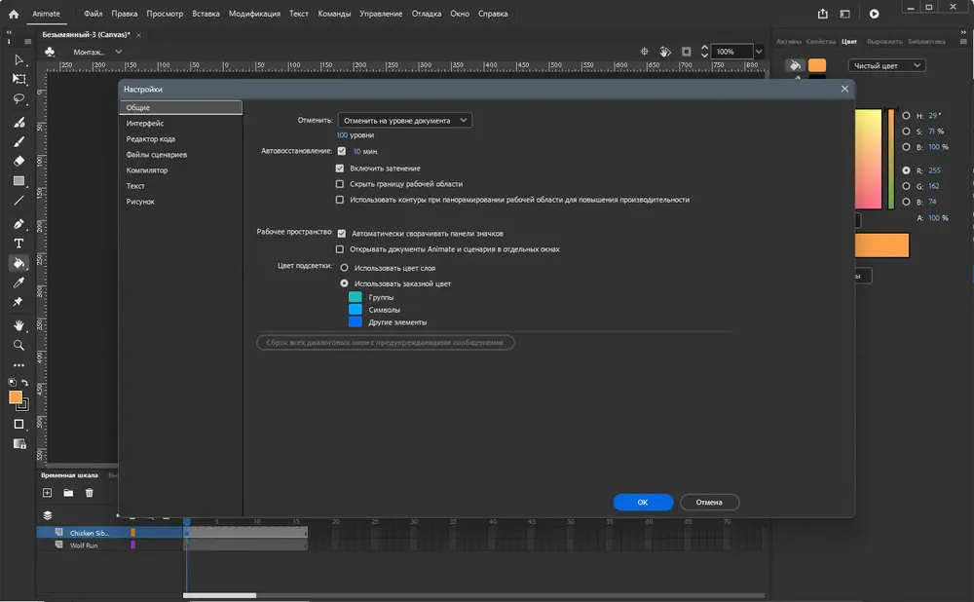974x602 pixels.
Task: Add new layer in timeline
Action: pos(47,493)
